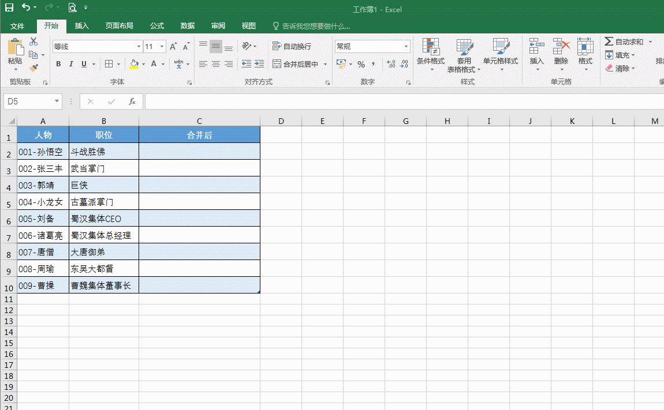Viewport: 664px width, 410px height.
Task: Click the formula bar input field
Action: (x=404, y=101)
